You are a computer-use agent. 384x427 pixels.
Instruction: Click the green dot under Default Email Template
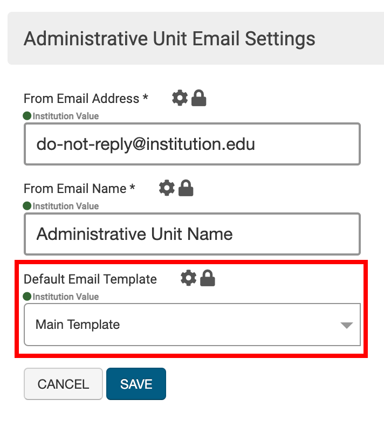(27, 297)
